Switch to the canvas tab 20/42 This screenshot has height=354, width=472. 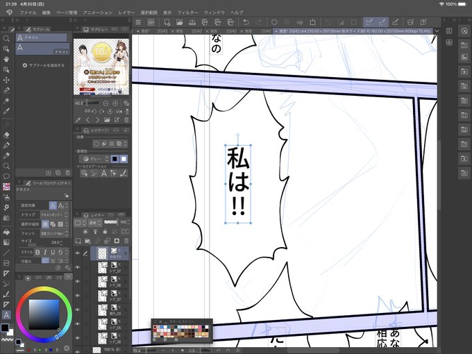tap(154, 31)
